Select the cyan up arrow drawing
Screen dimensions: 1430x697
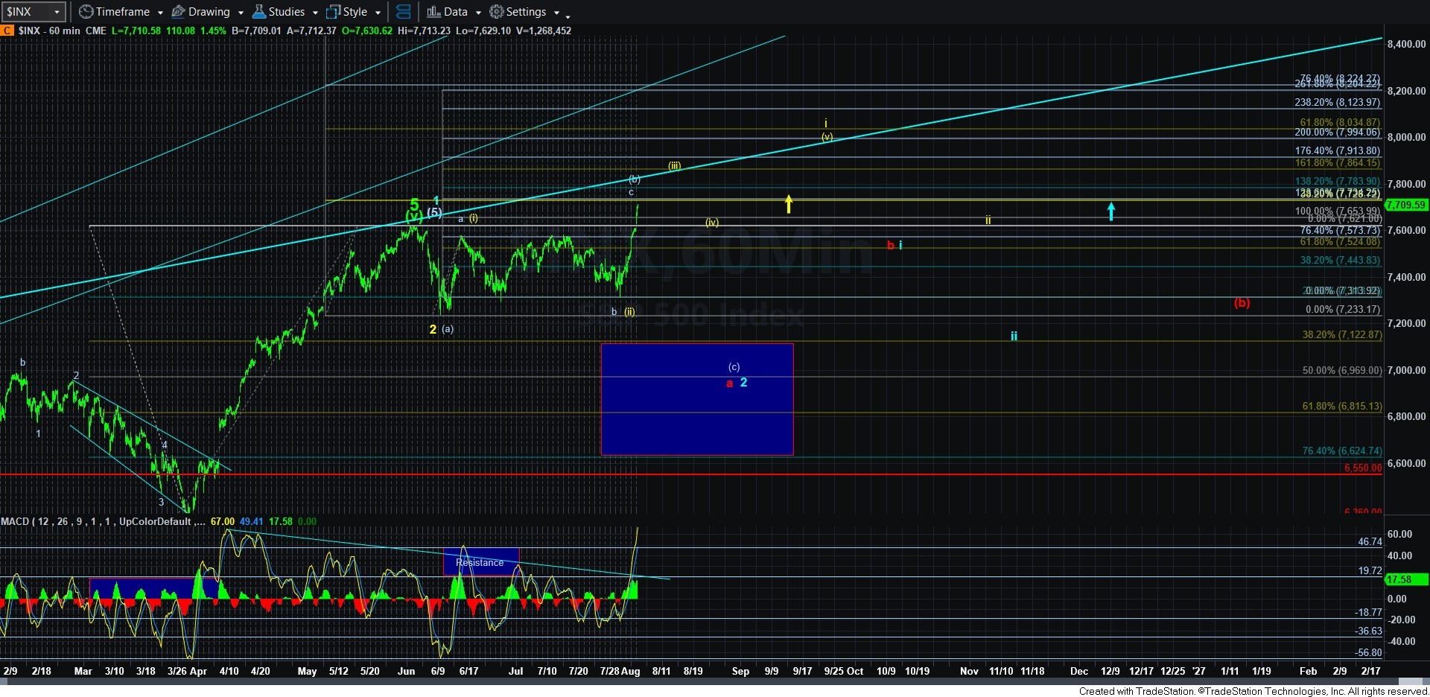coord(1111,211)
